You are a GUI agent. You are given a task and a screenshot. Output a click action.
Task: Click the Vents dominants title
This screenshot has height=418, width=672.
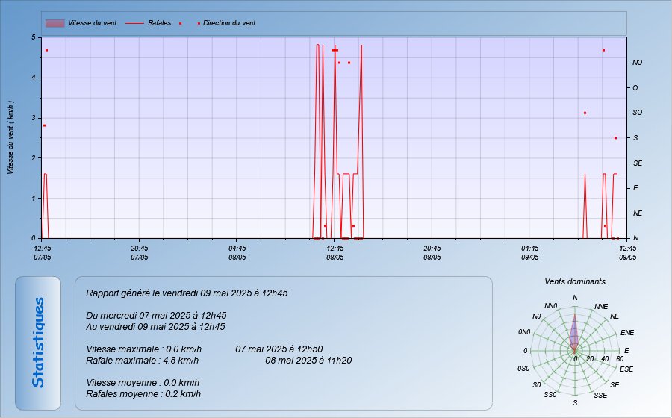tap(575, 281)
